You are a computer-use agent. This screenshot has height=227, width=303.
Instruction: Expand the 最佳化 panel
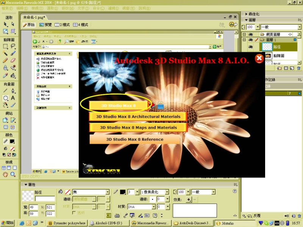(246, 14)
